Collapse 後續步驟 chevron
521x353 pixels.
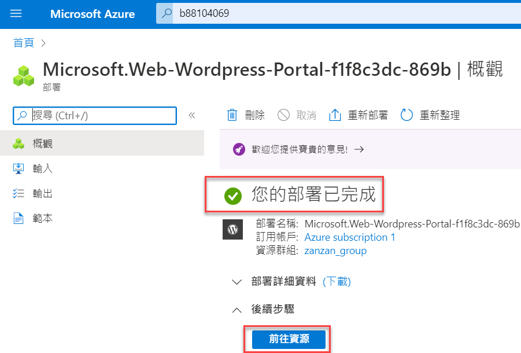pos(237,310)
